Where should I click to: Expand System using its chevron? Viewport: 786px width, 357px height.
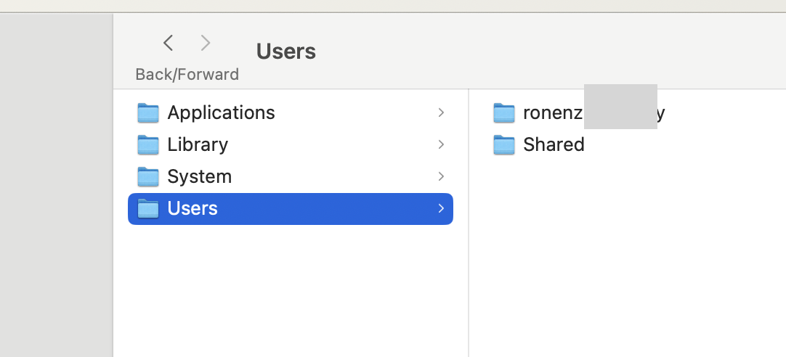tap(441, 176)
